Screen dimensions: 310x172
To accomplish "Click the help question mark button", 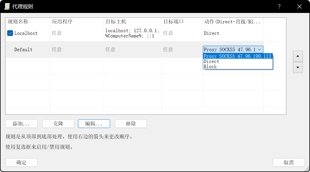I will (279, 7).
